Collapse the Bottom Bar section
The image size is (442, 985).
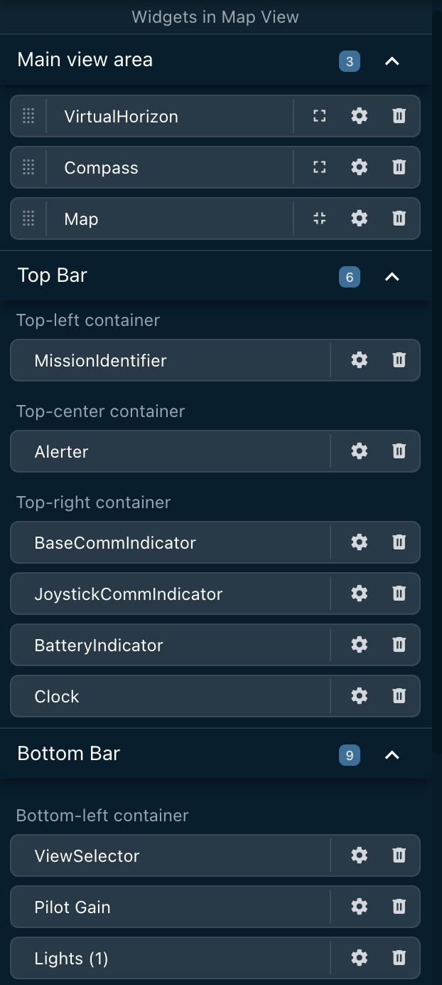click(x=392, y=755)
